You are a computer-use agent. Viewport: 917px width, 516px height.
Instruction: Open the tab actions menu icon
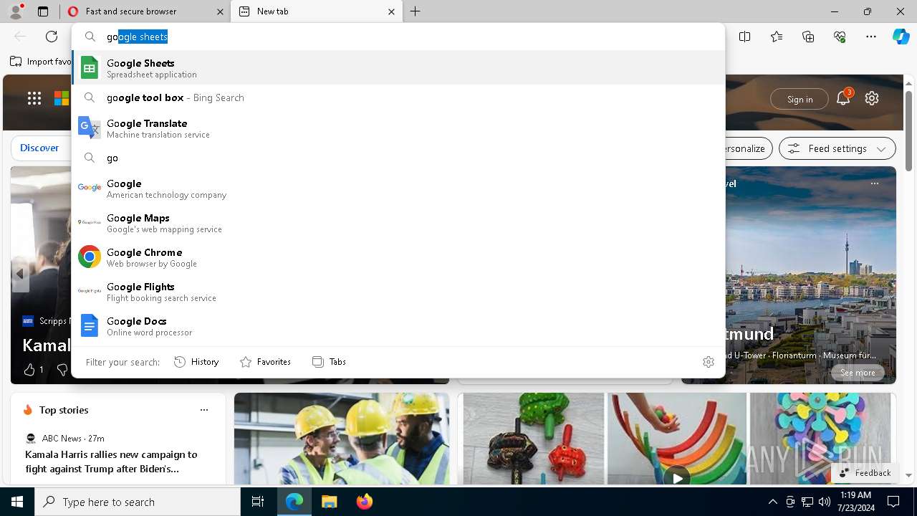[x=43, y=11]
